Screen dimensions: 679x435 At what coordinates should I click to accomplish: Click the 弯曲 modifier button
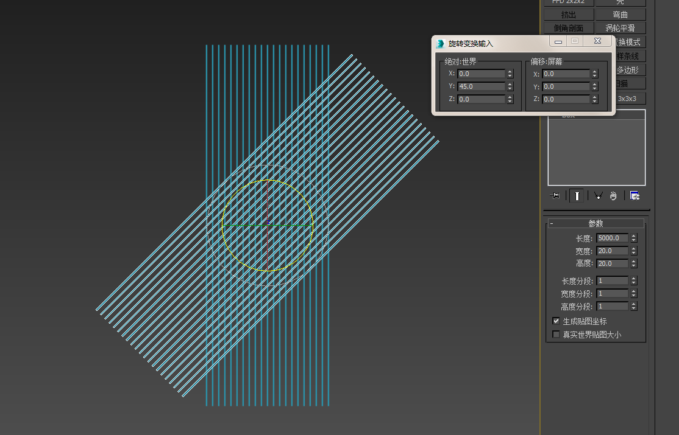coord(620,15)
